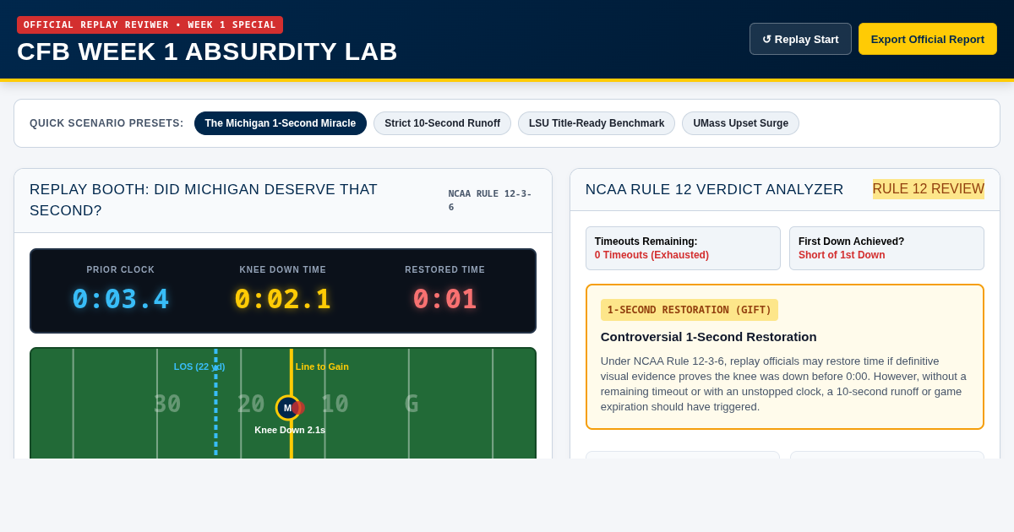Viewport: 1014px width, 532px height.
Task: Click the G goal-line marker
Action: pos(412,404)
